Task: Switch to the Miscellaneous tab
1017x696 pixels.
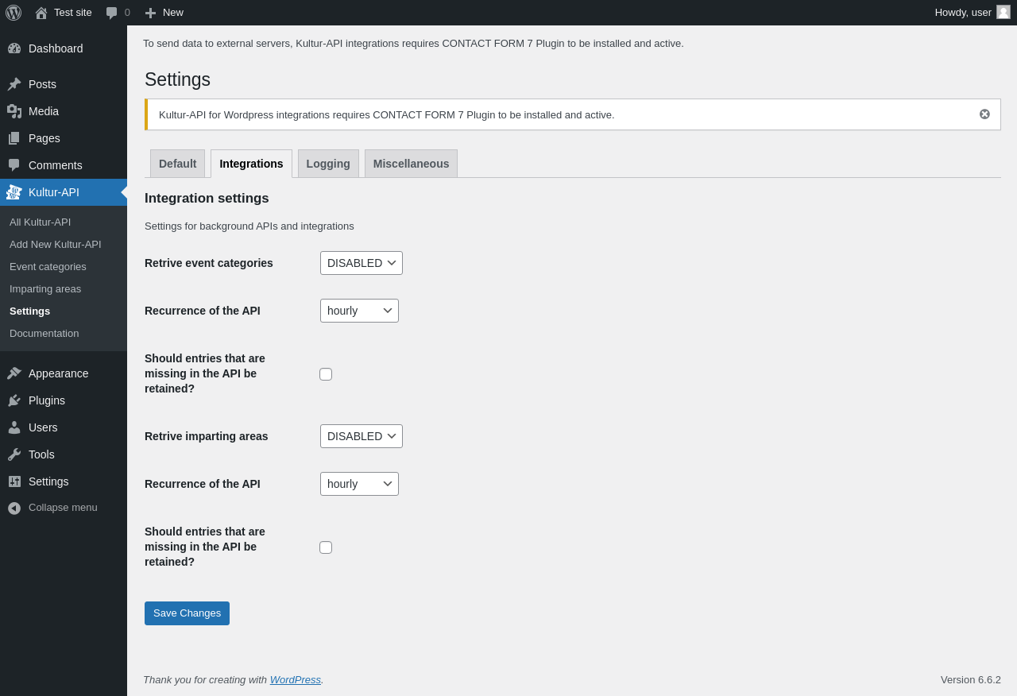Action: tap(411, 164)
